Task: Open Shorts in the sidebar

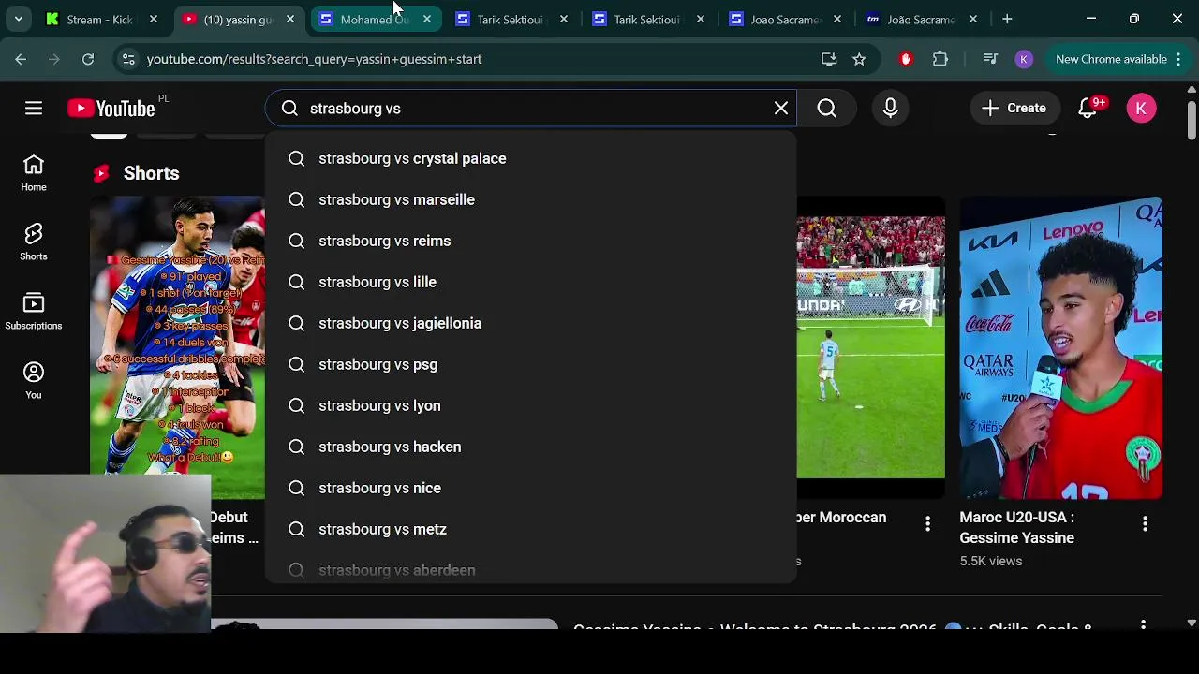Action: (34, 242)
